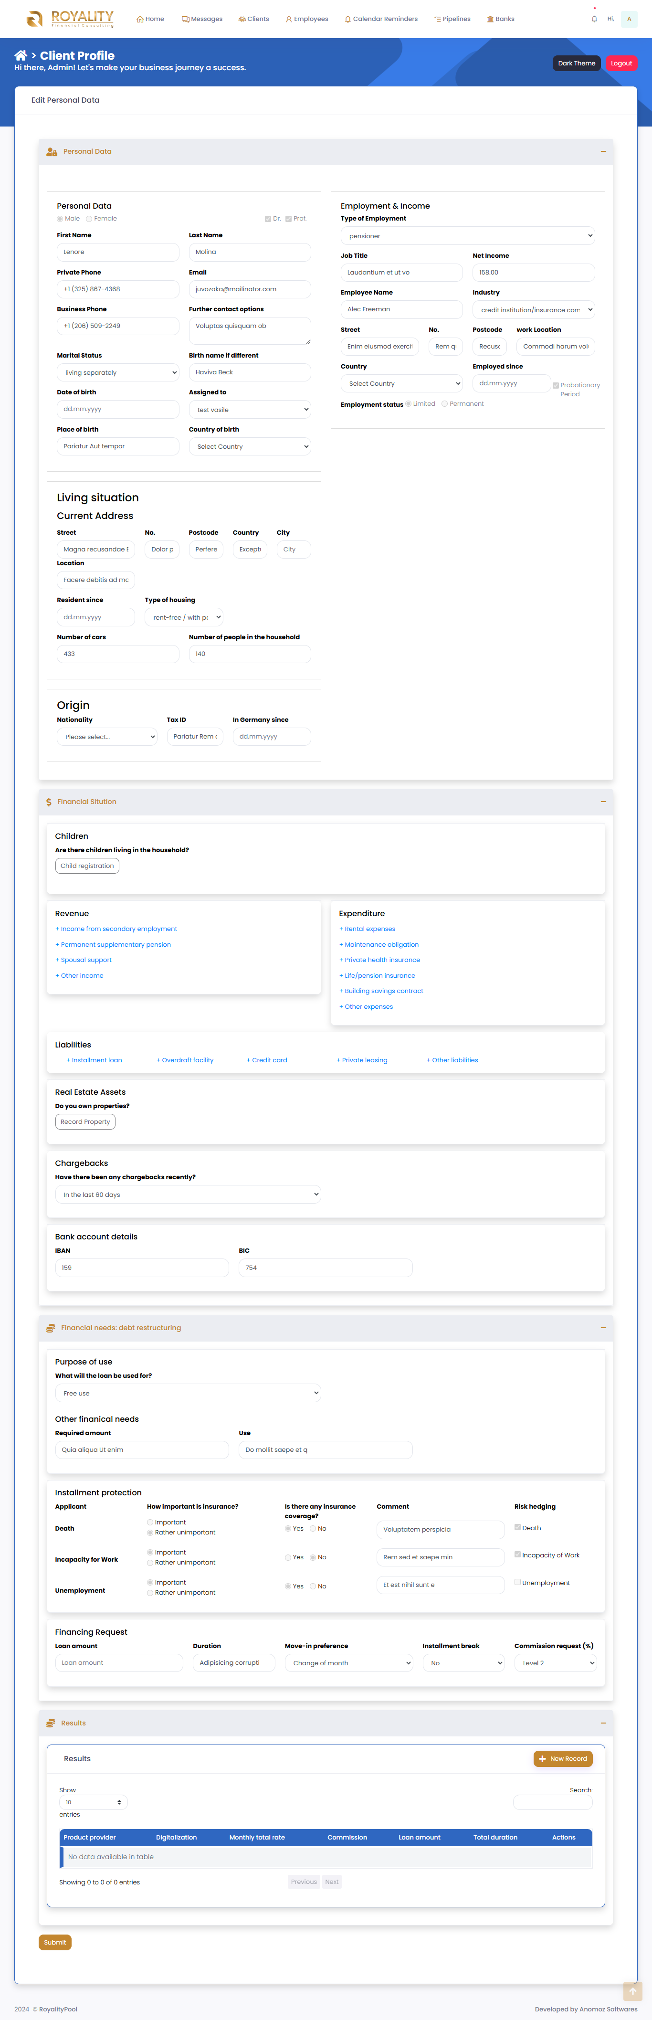Collapse the Personal Data section
The width and height of the screenshot is (652, 2020).
[603, 151]
